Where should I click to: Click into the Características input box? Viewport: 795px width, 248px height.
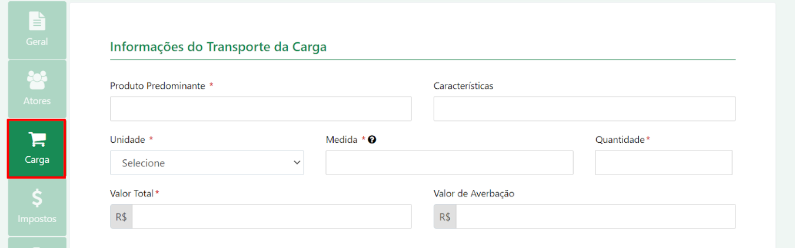pos(584,109)
